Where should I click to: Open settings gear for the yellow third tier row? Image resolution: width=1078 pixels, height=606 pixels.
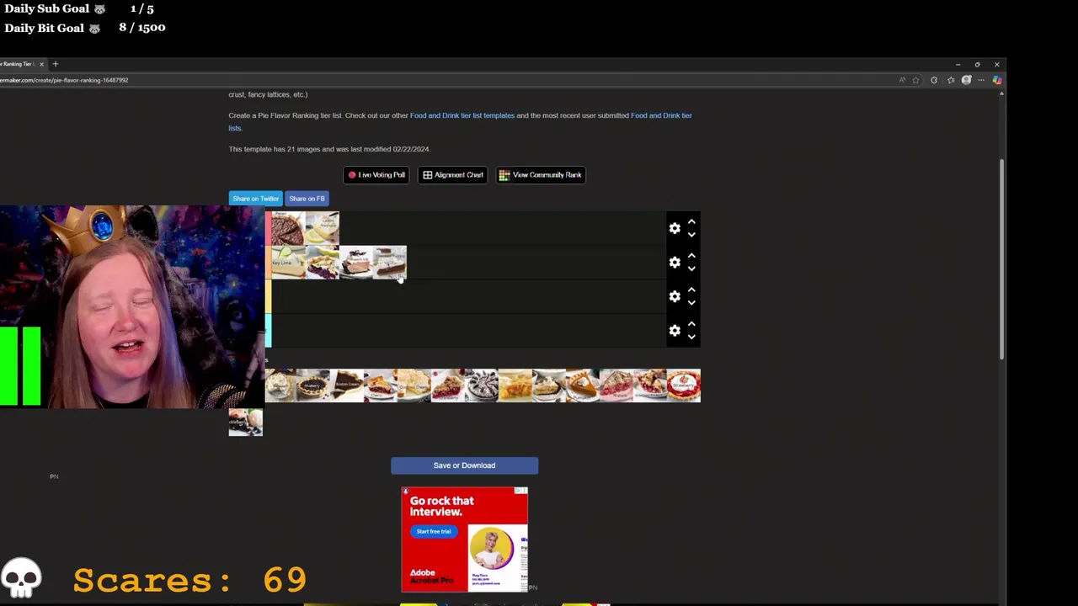point(675,296)
